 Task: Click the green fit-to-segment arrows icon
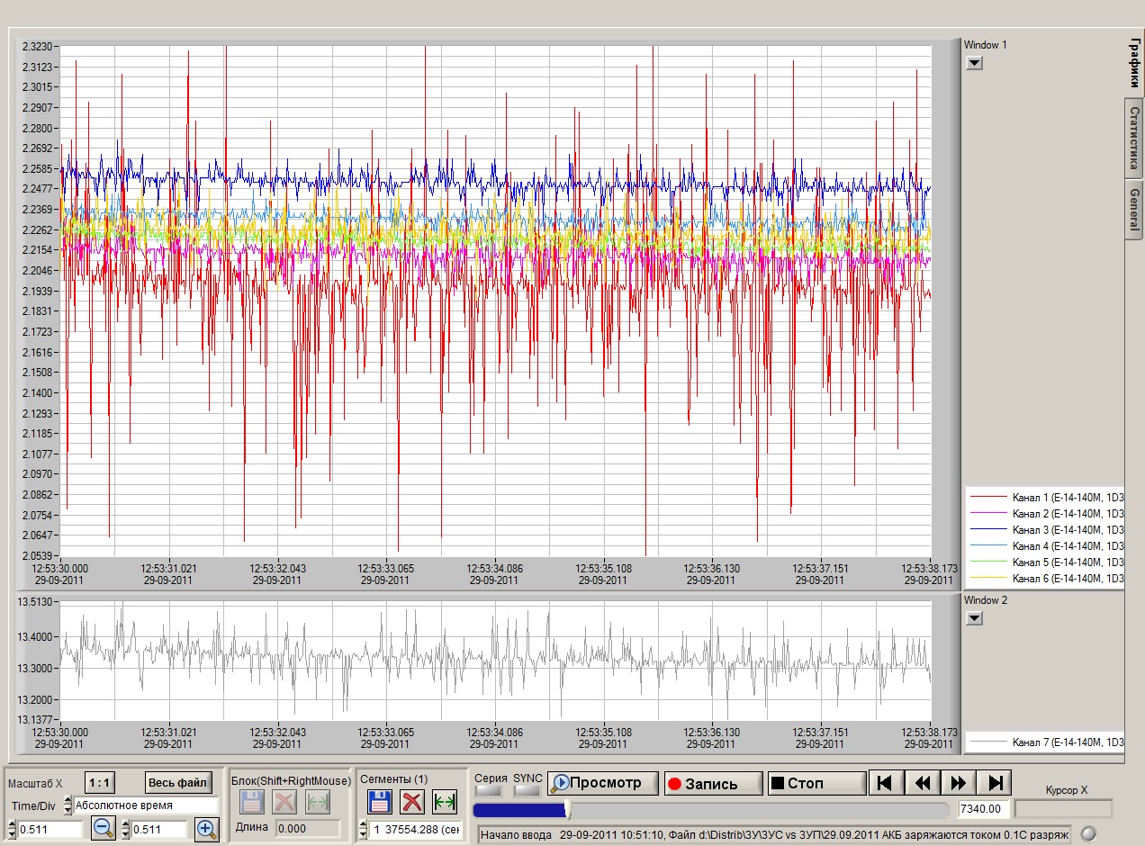[445, 802]
